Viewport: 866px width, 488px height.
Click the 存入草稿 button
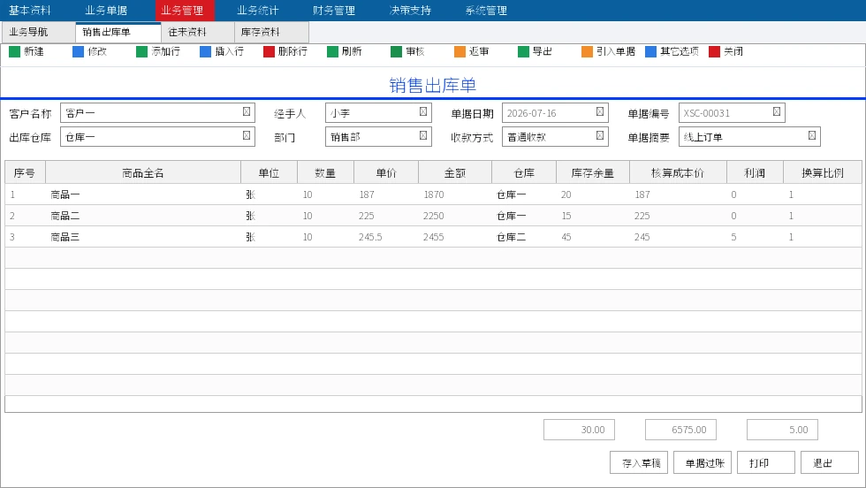(639, 462)
